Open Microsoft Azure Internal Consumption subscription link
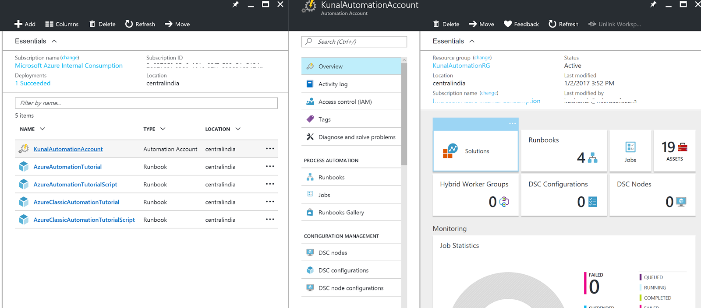 click(x=69, y=66)
